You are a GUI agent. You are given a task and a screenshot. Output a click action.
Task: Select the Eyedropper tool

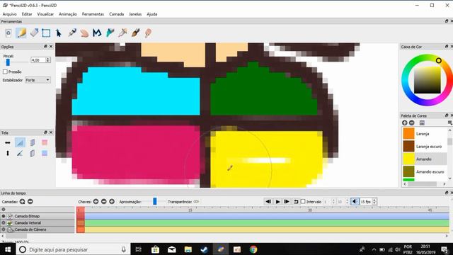[122, 33]
